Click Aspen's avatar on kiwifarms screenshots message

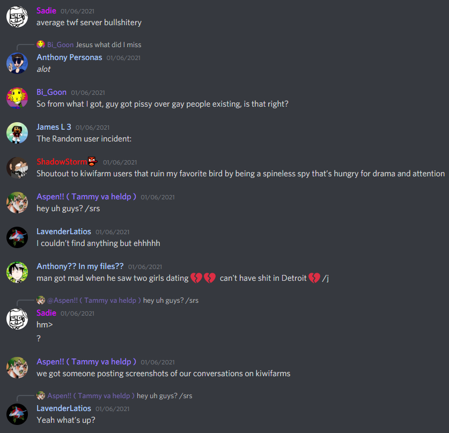(17, 368)
